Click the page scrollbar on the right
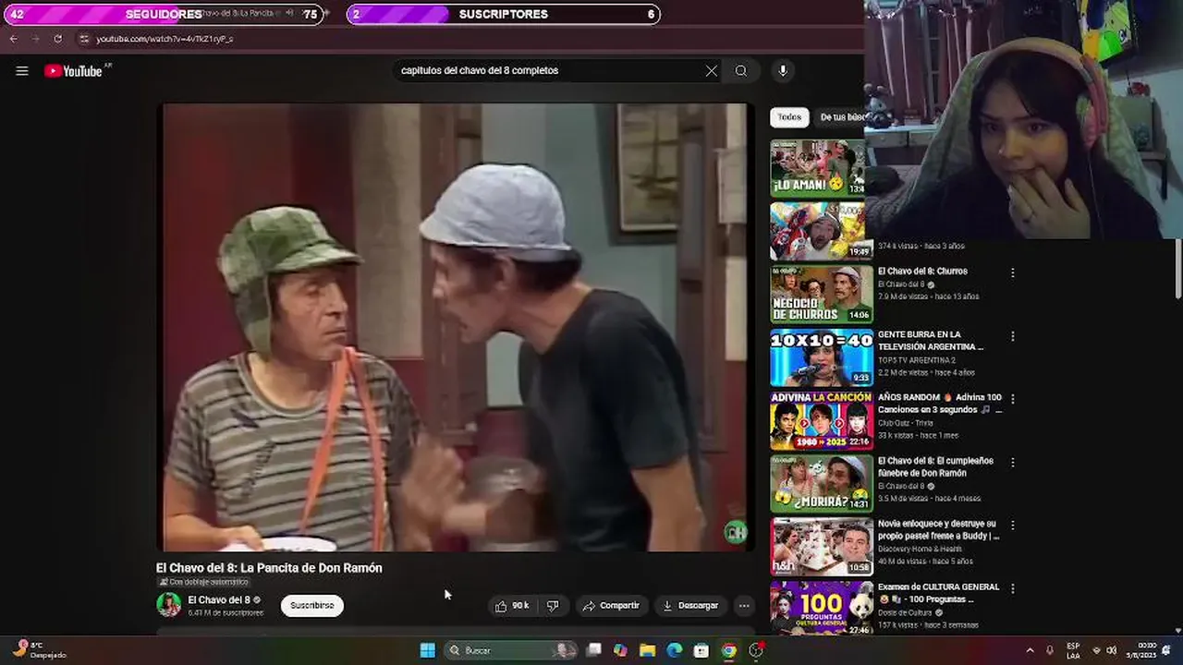 click(1177, 270)
